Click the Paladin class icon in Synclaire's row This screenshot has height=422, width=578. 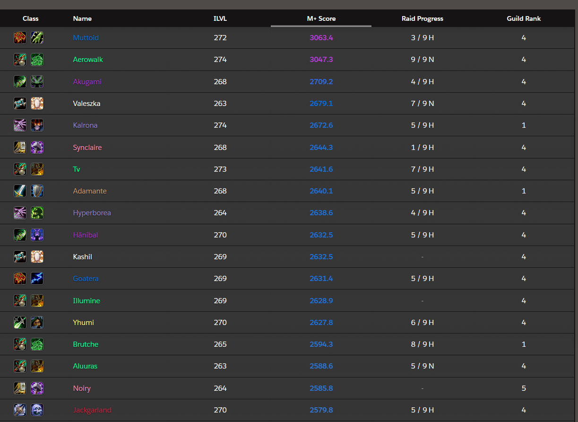pos(20,147)
